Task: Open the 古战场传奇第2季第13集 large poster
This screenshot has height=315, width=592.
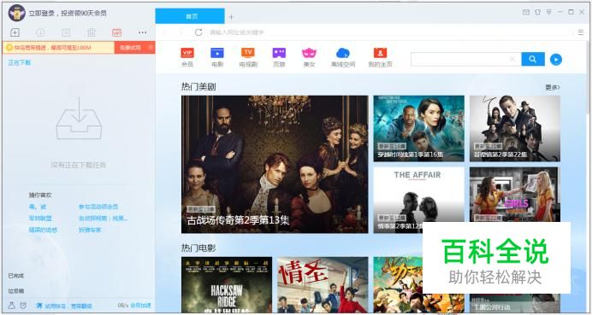Action: tap(275, 164)
